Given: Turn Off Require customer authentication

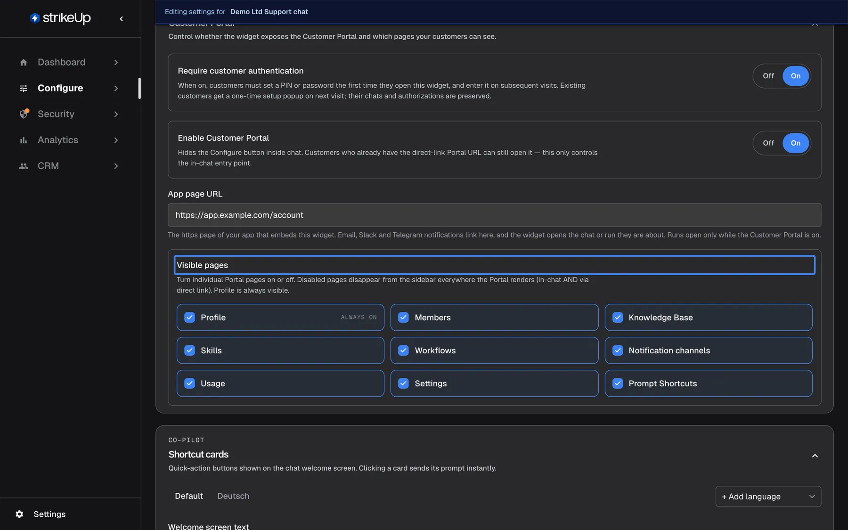Looking at the screenshot, I should click(x=768, y=76).
